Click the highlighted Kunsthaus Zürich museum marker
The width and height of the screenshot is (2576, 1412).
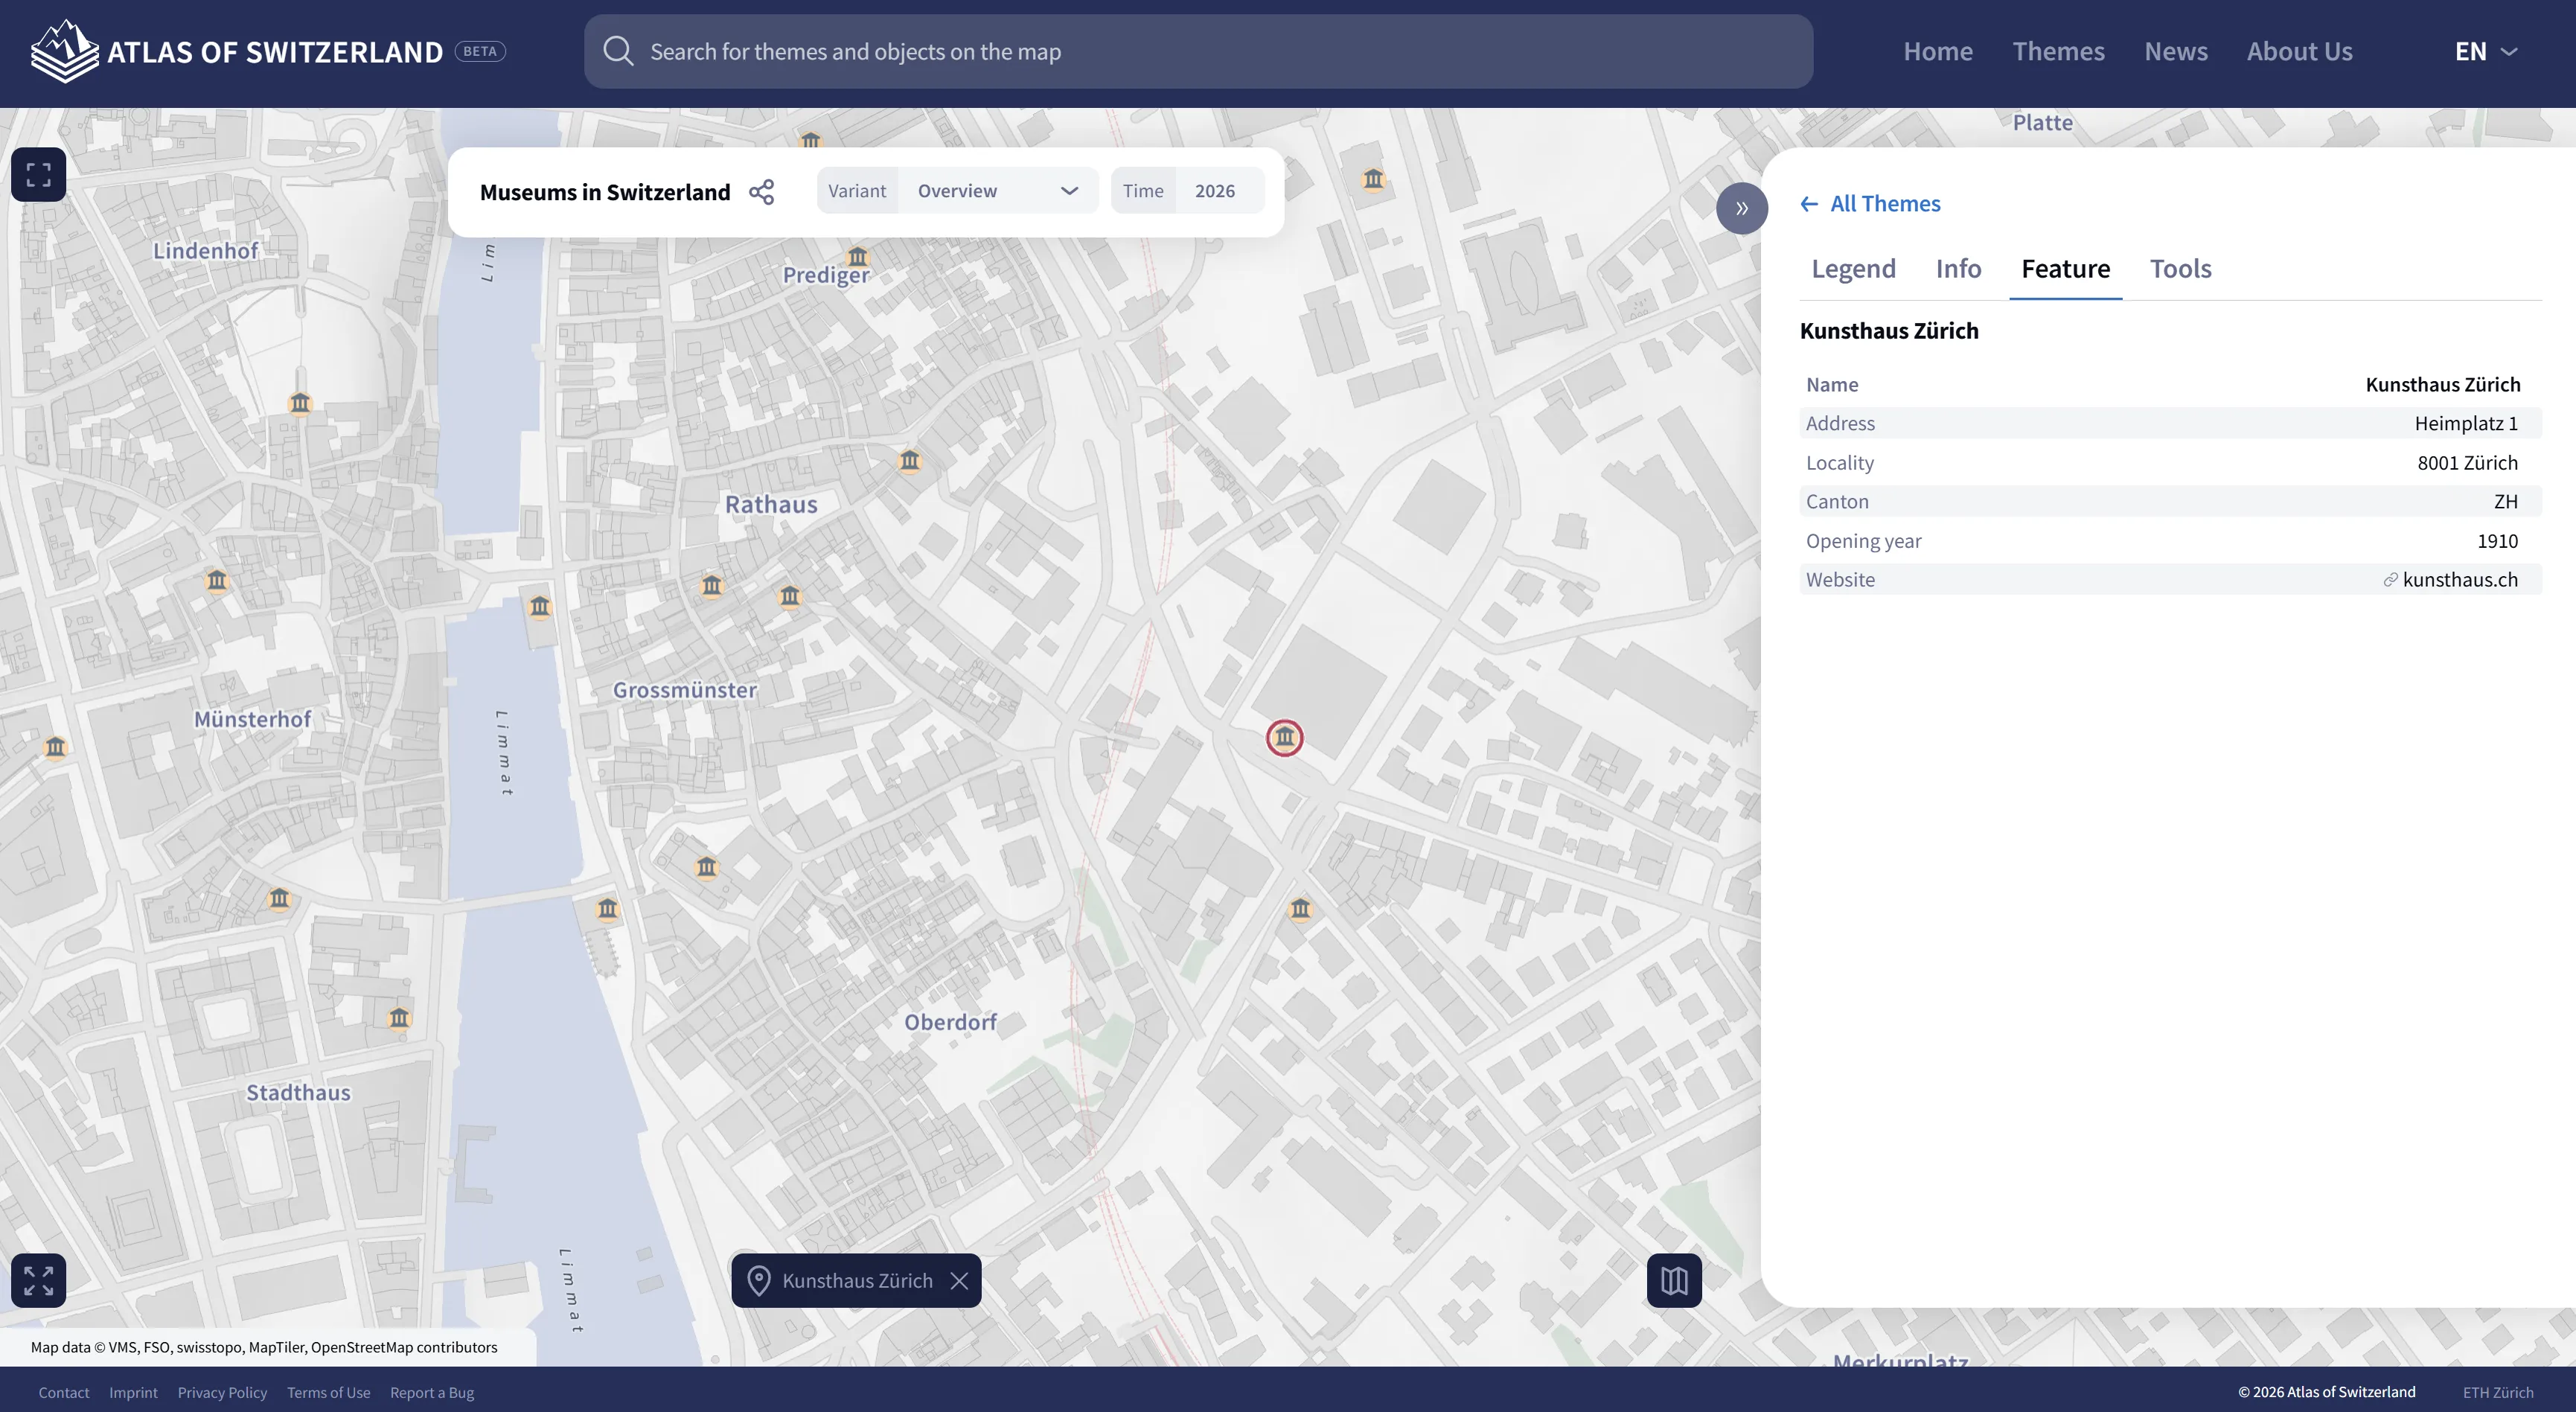tap(1285, 738)
